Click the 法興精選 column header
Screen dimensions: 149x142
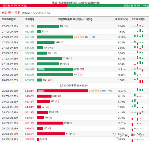coord(30,19)
